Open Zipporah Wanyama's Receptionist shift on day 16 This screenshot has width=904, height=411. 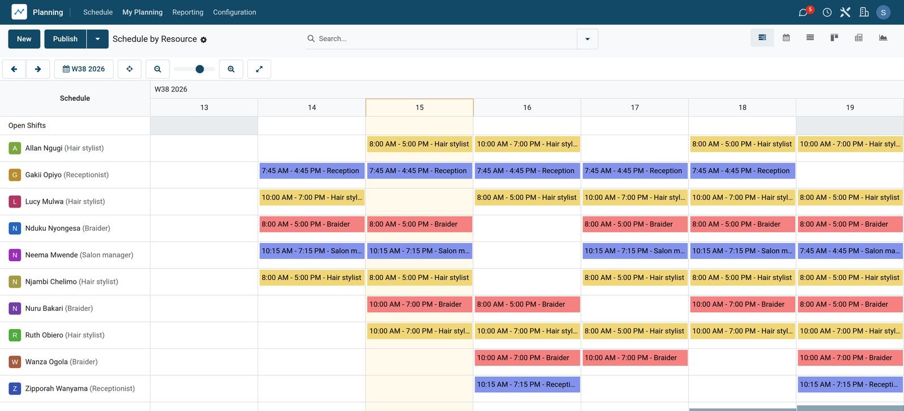tap(527, 384)
